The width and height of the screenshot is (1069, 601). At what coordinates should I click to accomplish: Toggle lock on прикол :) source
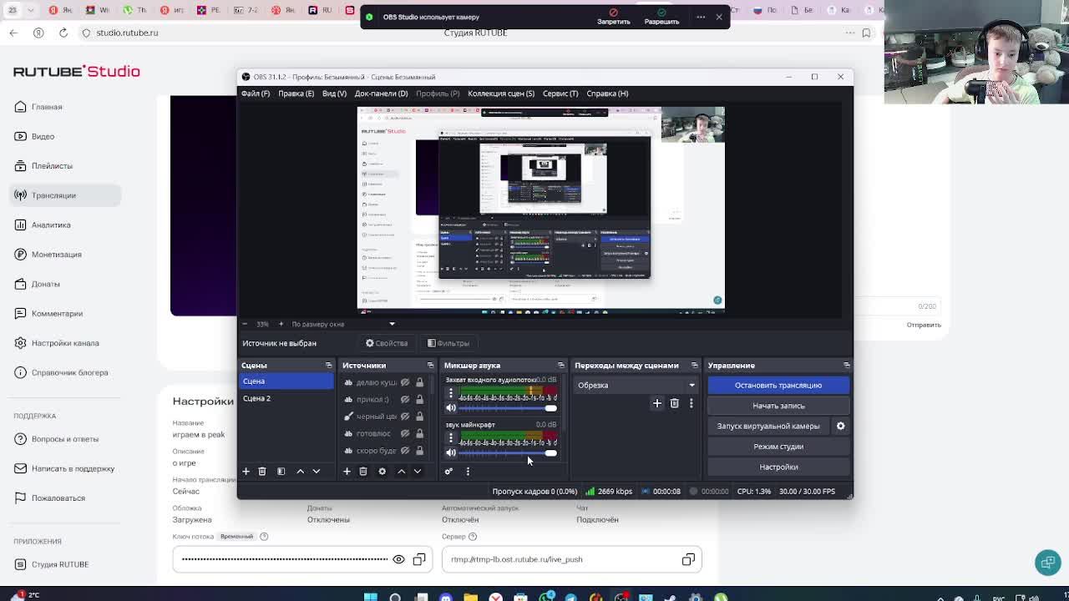coord(420,400)
